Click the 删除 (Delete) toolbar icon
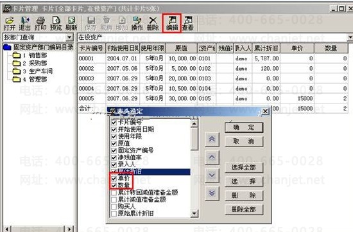The height and width of the screenshot is (232, 353). tap(153, 23)
